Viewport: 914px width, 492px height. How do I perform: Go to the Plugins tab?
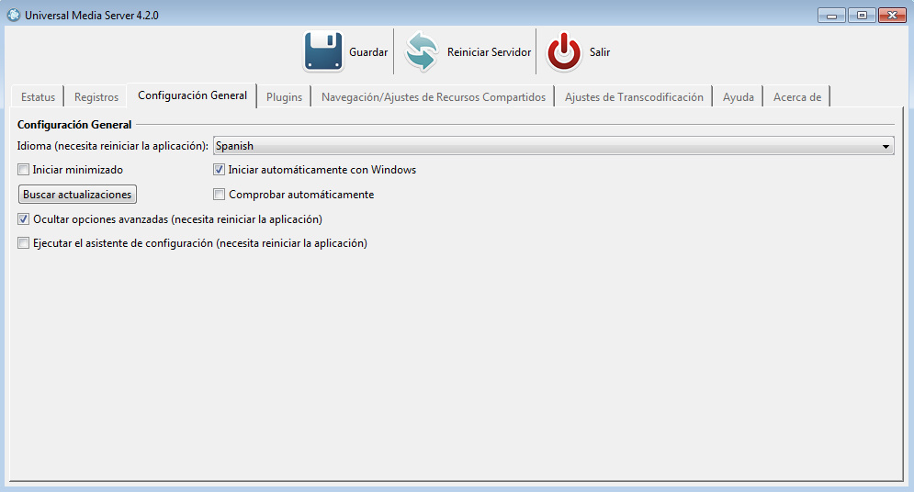(285, 97)
